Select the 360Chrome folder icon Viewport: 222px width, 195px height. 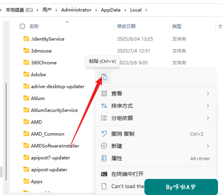tap(26, 62)
